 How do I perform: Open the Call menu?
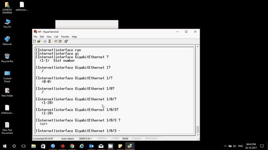56,37
